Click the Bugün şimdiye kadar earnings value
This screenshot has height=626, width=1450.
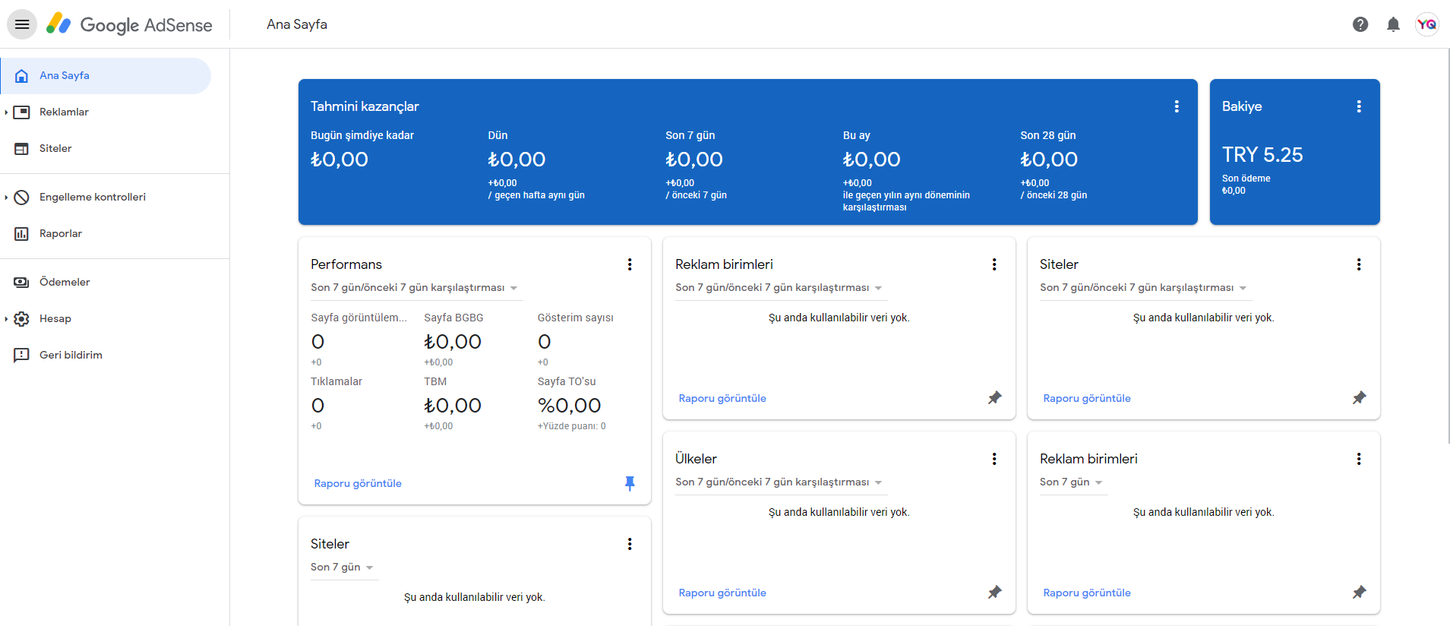coord(340,160)
